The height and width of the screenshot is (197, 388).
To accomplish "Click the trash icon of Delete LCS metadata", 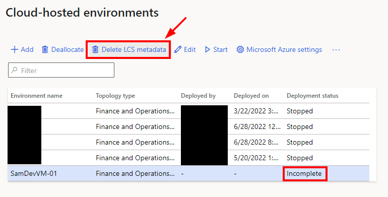I will click(x=95, y=49).
